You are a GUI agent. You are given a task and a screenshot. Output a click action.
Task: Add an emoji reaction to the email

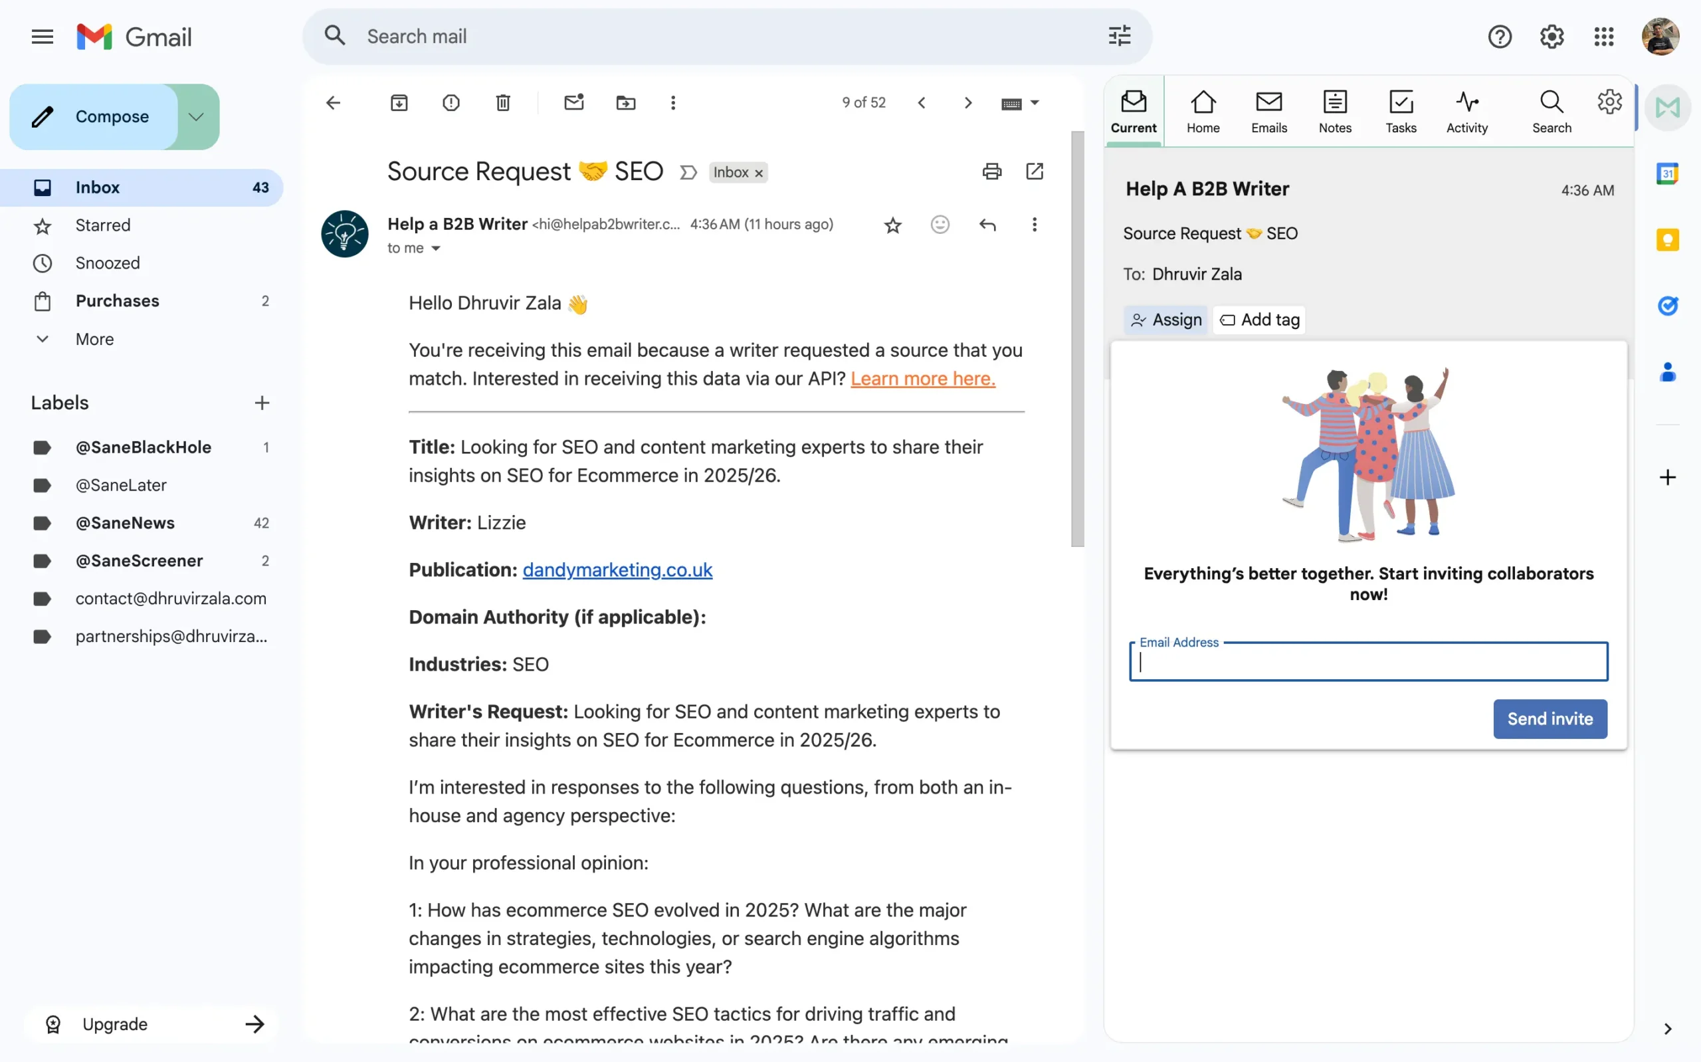coord(940,225)
